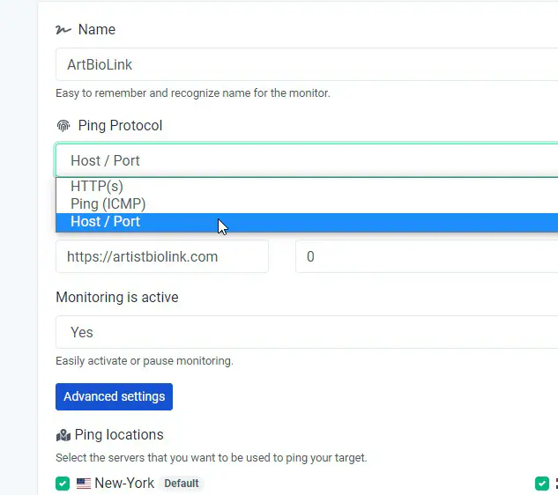This screenshot has width=558, height=495.
Task: Click the signature icon beside Name
Action: click(x=63, y=30)
